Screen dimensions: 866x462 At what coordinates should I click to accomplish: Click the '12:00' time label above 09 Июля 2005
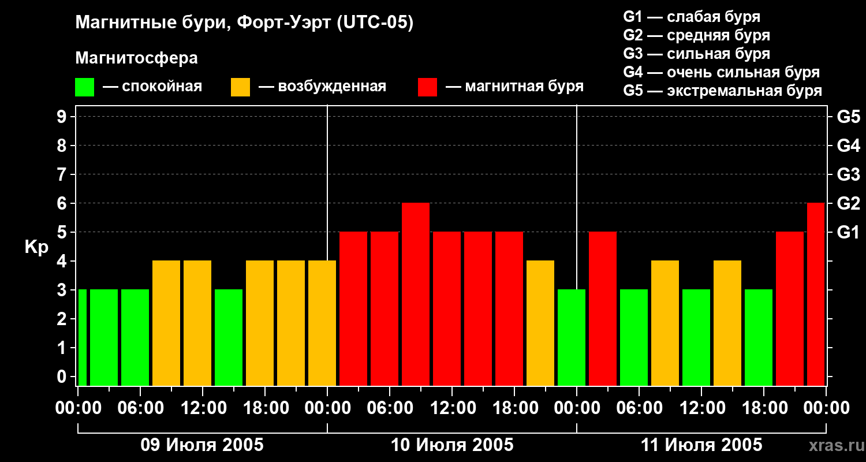pyautogui.click(x=203, y=408)
